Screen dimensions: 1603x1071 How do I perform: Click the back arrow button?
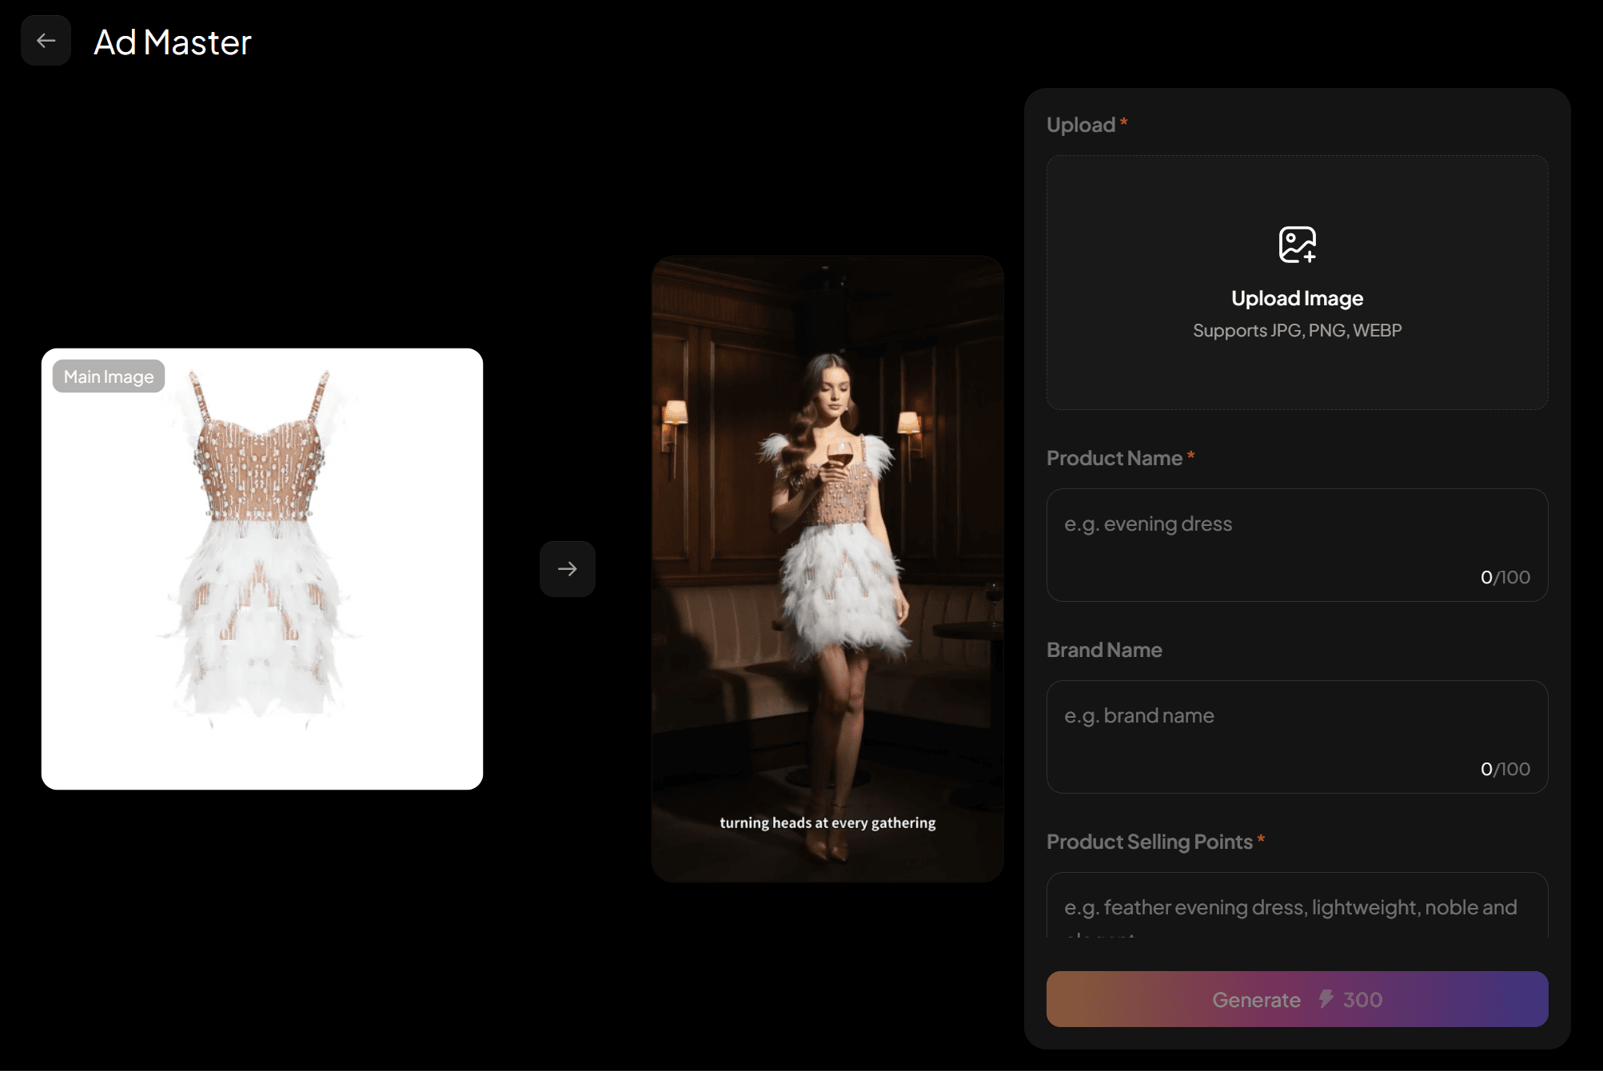coord(46,41)
